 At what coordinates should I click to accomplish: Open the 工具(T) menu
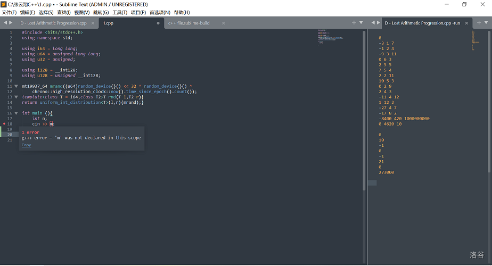pos(120,12)
